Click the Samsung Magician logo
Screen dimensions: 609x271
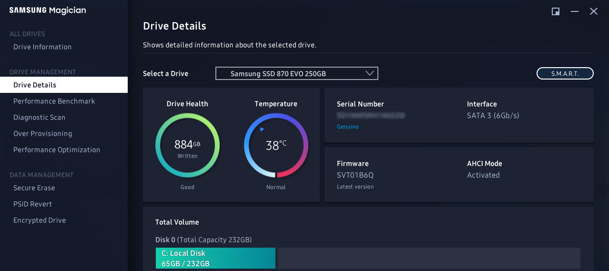(x=48, y=10)
